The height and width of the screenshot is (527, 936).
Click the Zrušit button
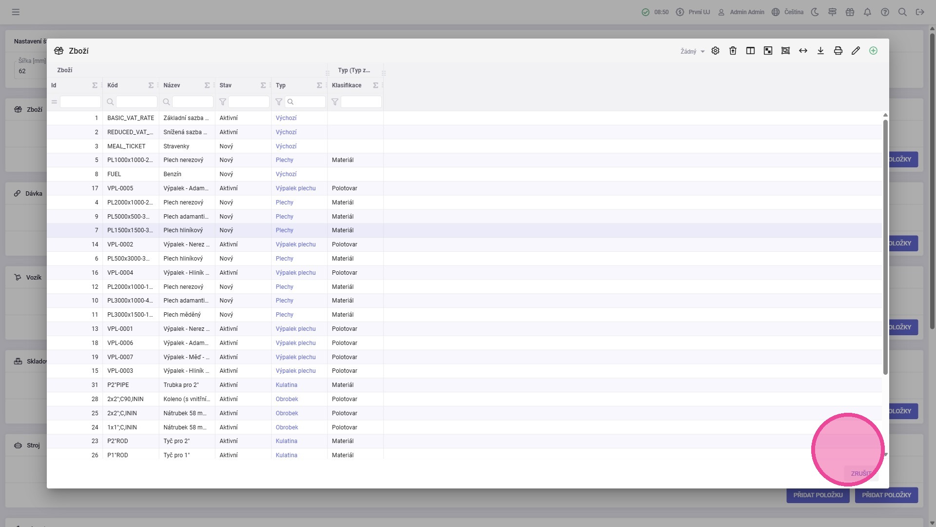(x=861, y=473)
